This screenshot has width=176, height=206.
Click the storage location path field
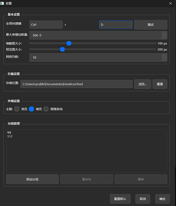pos(76,84)
